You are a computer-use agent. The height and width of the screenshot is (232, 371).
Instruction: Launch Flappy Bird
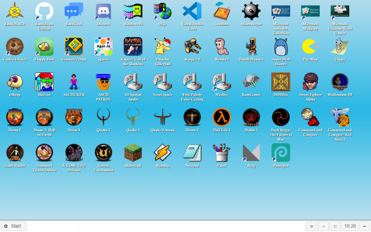point(44,46)
